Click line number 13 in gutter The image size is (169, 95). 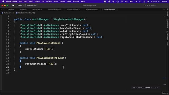click(8, 43)
